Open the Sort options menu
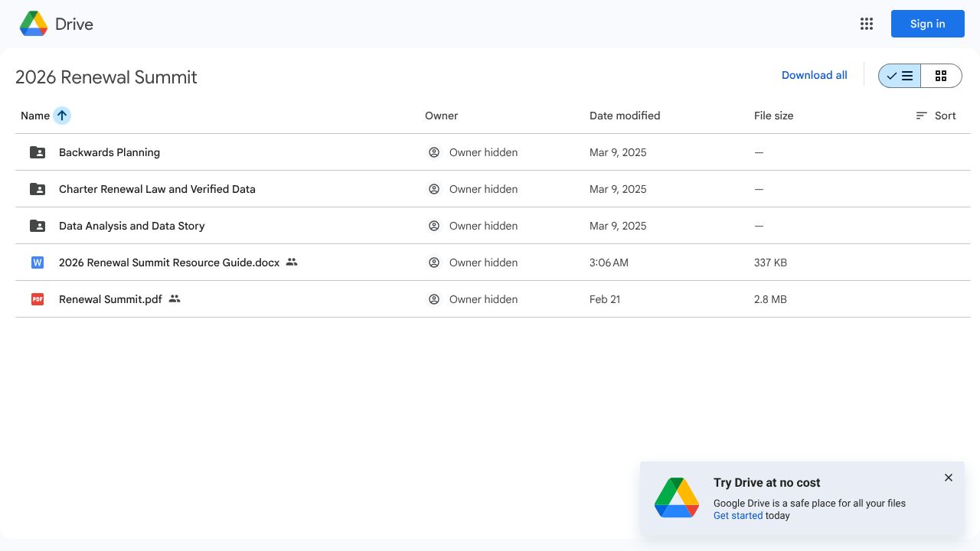The height and width of the screenshot is (551, 980). pyautogui.click(x=936, y=116)
